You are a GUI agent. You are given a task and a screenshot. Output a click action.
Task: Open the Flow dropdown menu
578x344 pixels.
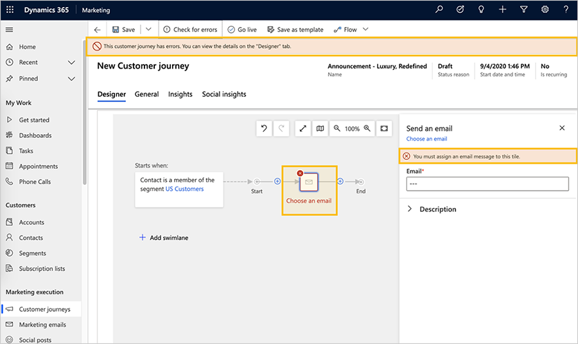click(365, 30)
